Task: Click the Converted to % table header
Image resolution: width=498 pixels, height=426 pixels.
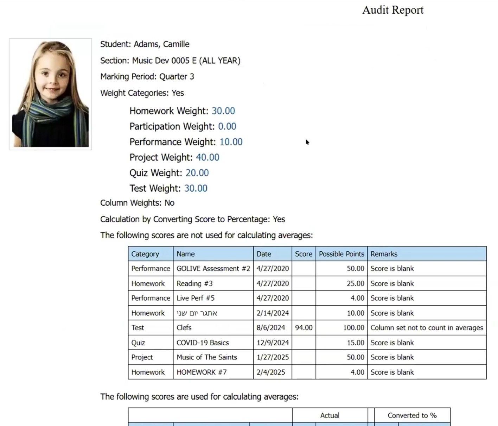Action: pyautogui.click(x=412, y=415)
